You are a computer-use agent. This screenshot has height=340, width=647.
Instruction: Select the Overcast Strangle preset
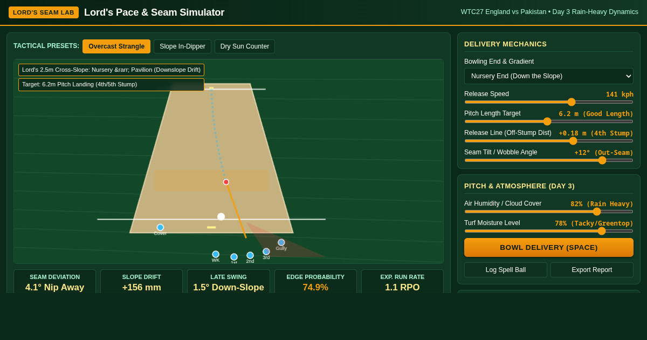pyautogui.click(x=116, y=46)
